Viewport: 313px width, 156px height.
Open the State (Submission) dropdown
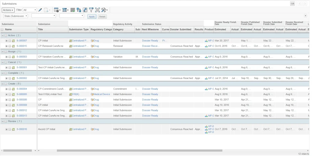(x=16, y=16)
